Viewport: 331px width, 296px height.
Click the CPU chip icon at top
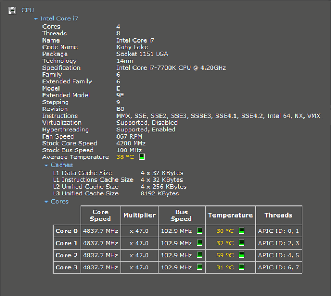tap(12, 10)
